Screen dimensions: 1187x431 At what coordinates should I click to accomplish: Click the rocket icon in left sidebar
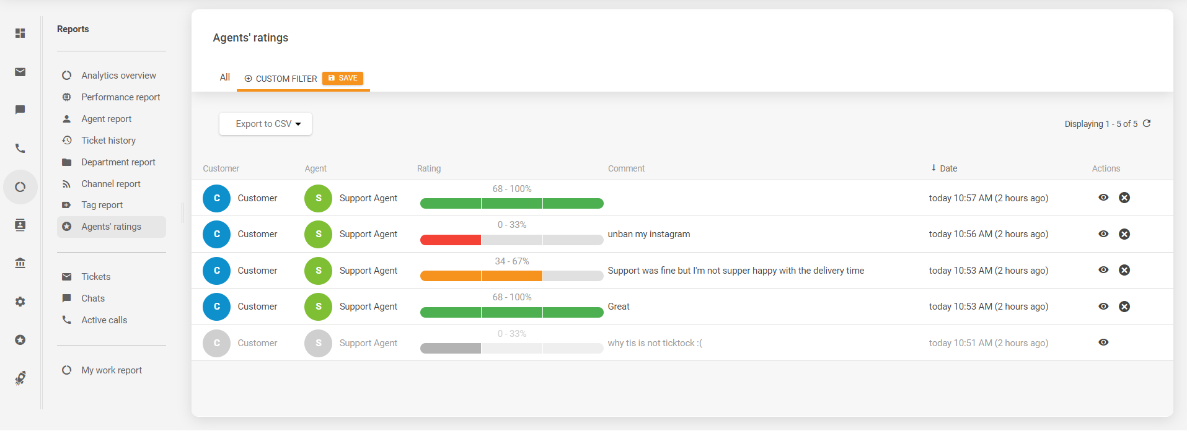(20, 378)
